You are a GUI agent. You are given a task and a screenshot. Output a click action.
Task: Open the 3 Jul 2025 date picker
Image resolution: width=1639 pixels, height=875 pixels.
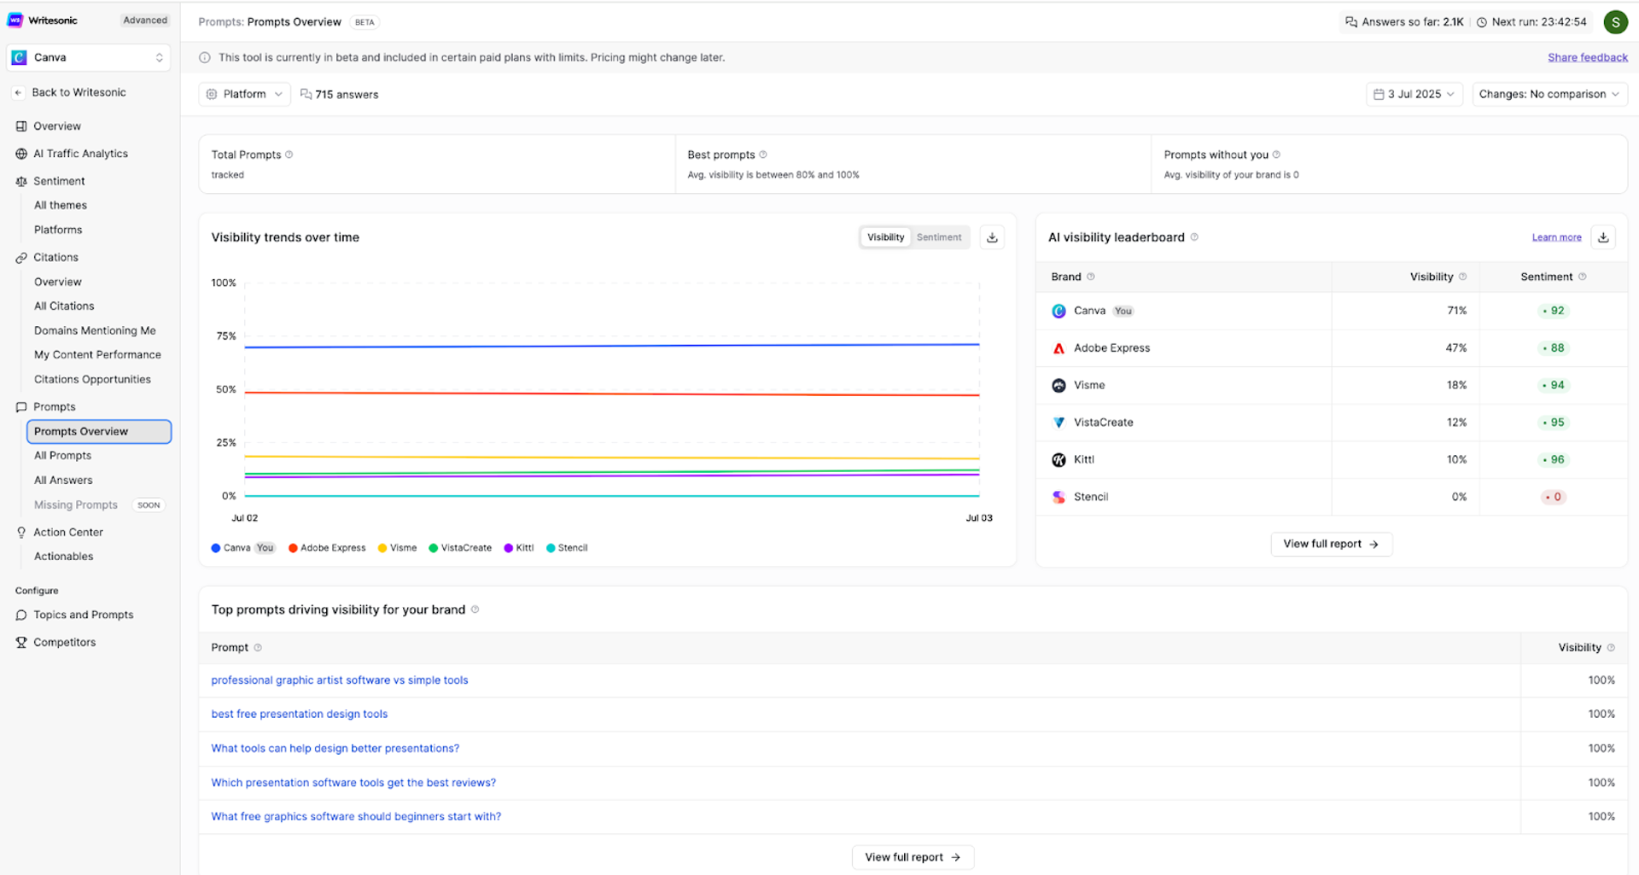point(1414,94)
